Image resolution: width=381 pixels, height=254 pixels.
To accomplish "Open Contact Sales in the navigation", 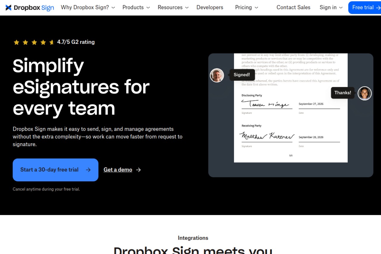I will pos(293,7).
